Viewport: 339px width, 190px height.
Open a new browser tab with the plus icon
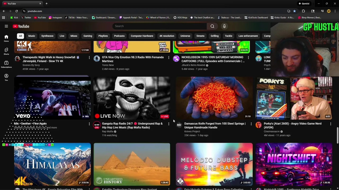(x=47, y=4)
